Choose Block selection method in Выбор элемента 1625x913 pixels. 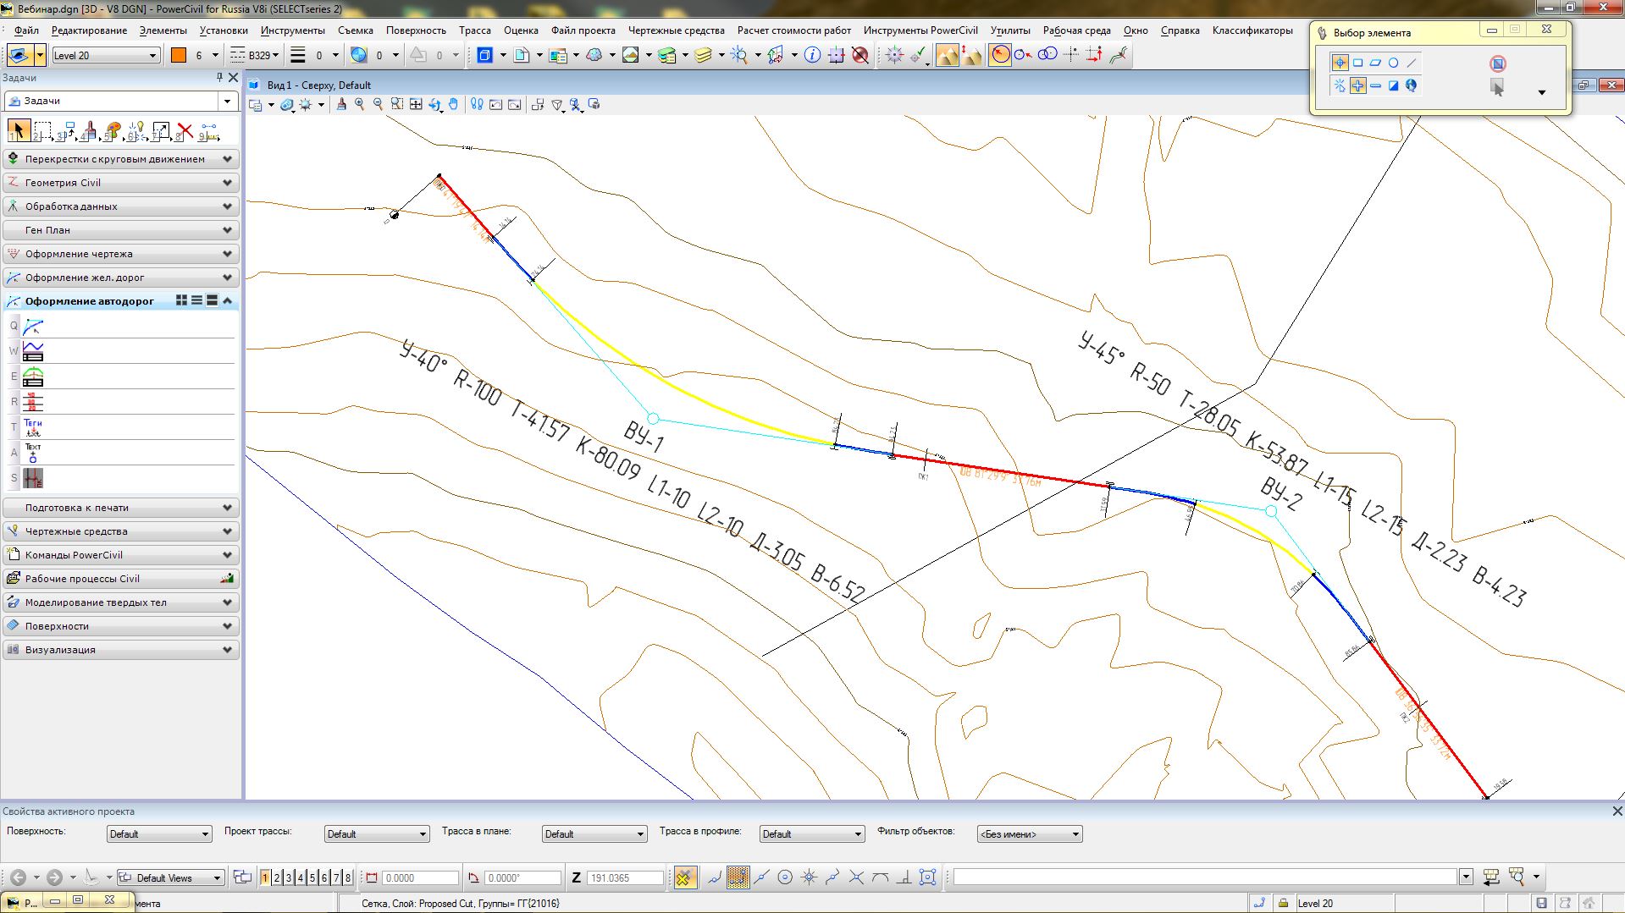pos(1357,63)
